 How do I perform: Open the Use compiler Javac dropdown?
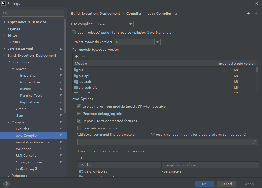point(115,24)
